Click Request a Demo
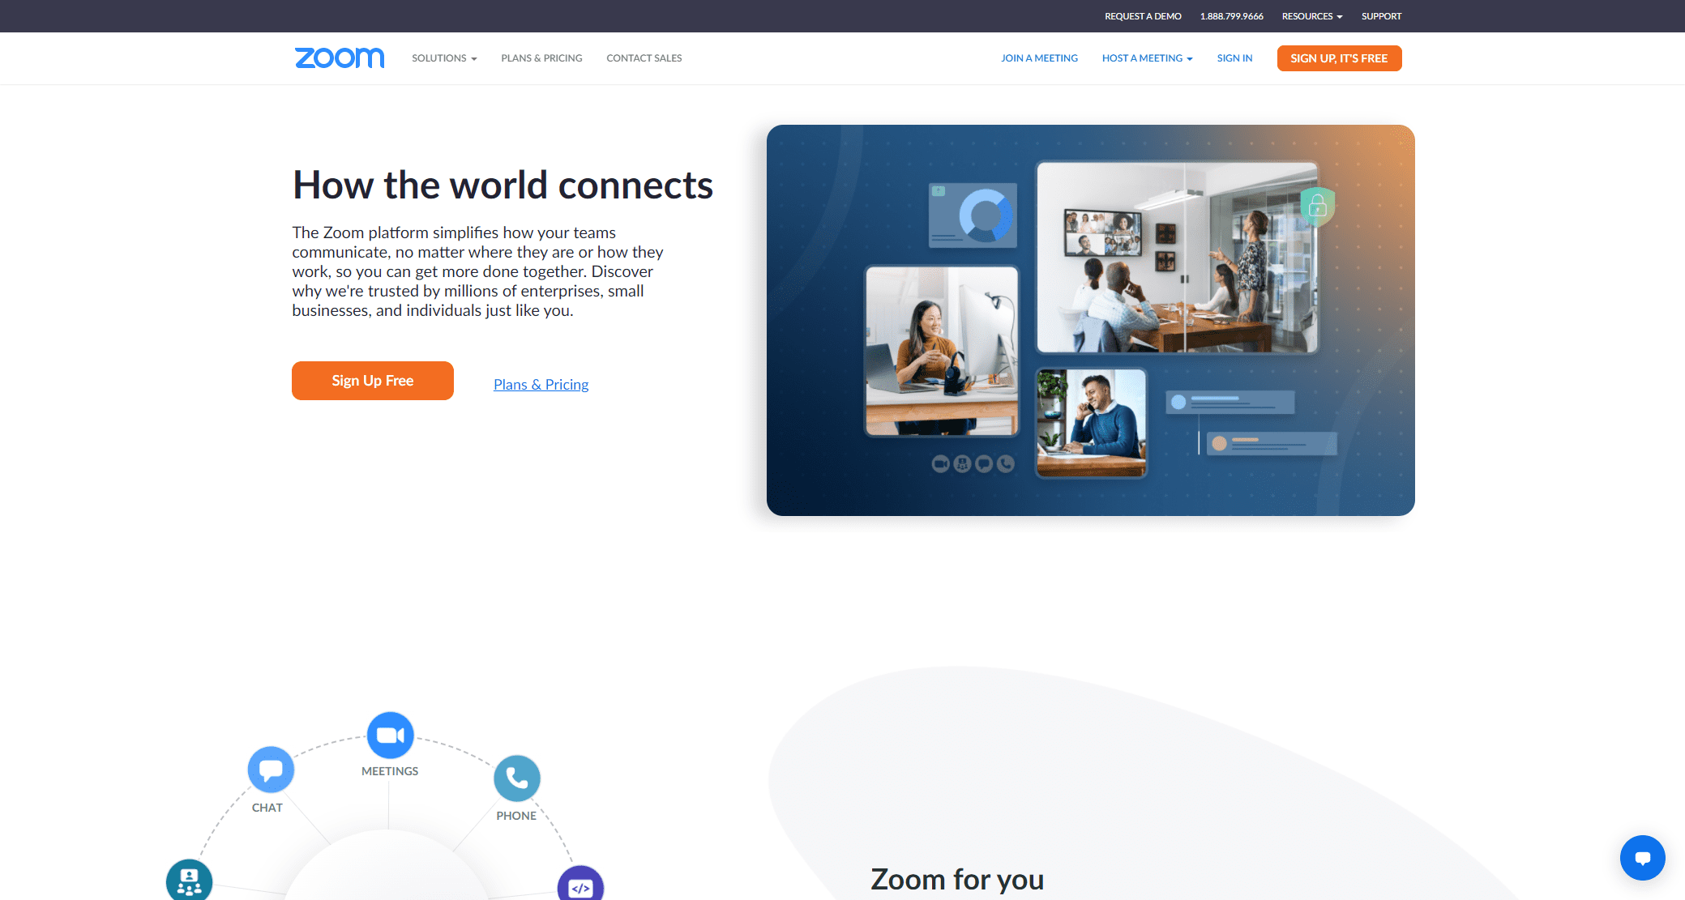 pyautogui.click(x=1143, y=16)
